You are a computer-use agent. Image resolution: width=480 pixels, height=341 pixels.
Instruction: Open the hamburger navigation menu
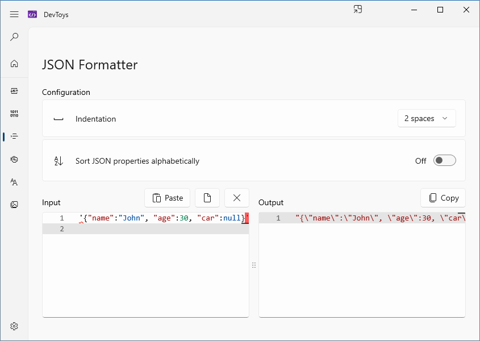(14, 14)
